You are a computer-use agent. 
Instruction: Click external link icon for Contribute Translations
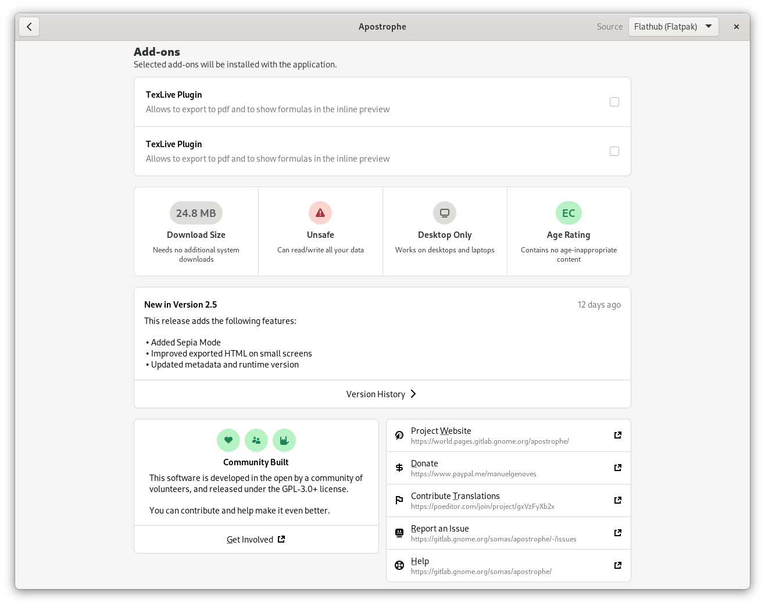click(x=618, y=500)
